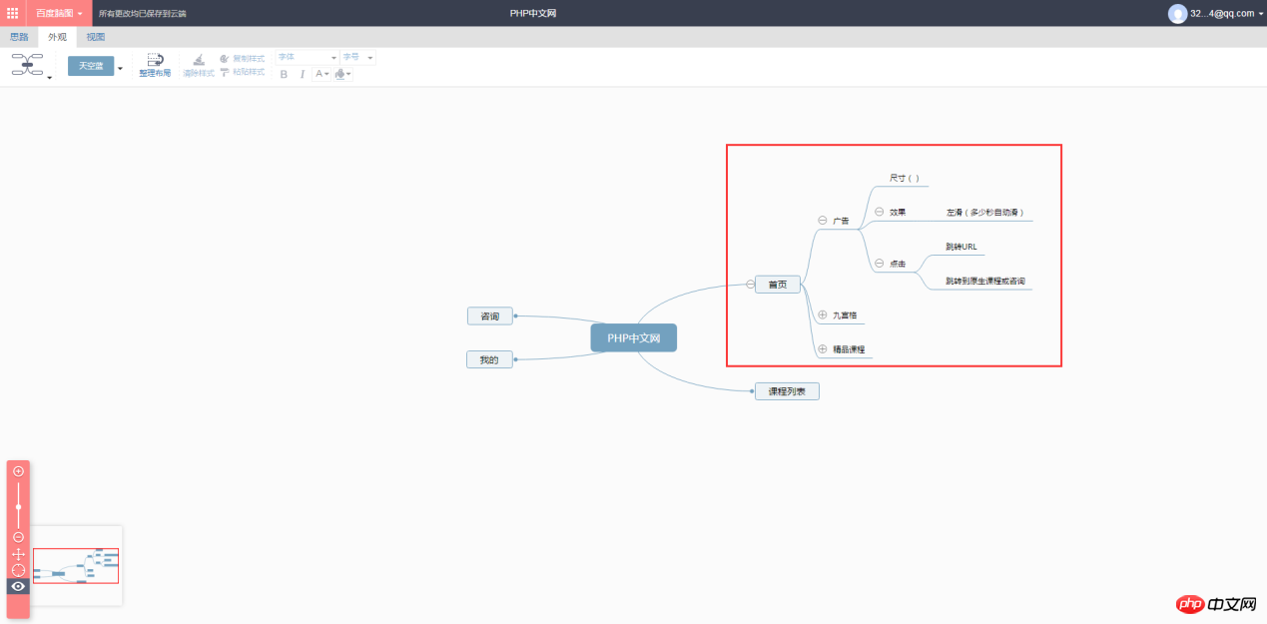Expand the theme color dropdown arrow
Image resolution: width=1267 pixels, height=624 pixels.
click(120, 69)
